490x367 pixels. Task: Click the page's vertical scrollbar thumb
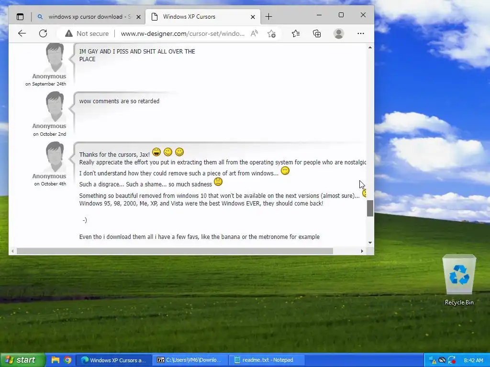point(370,208)
